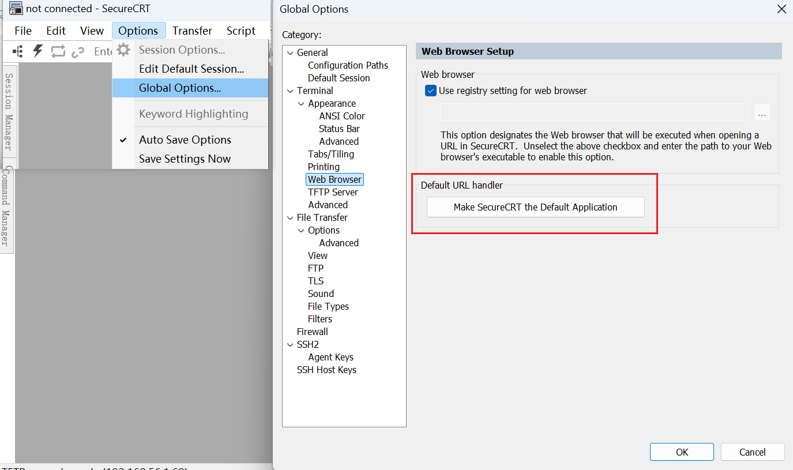Select TLS in the category tree
This screenshot has height=470, width=793.
point(315,281)
